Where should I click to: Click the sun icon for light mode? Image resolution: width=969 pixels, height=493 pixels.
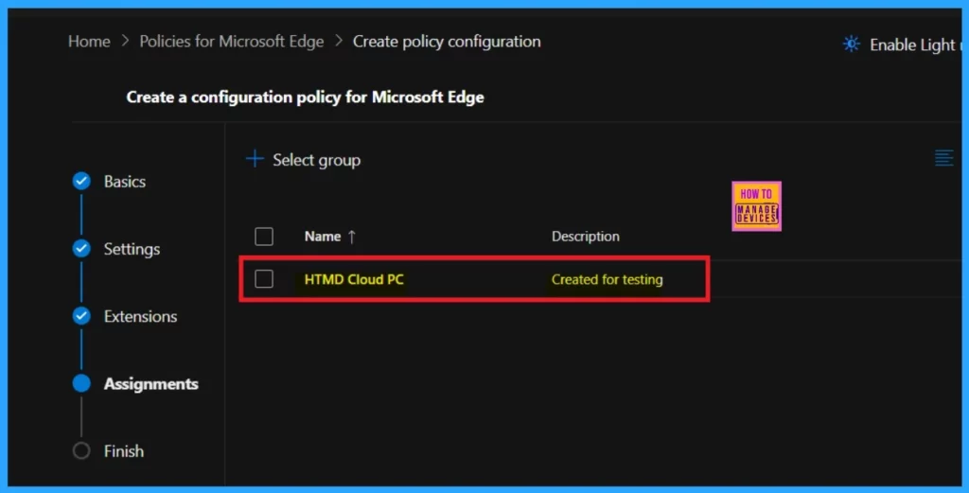(x=852, y=44)
